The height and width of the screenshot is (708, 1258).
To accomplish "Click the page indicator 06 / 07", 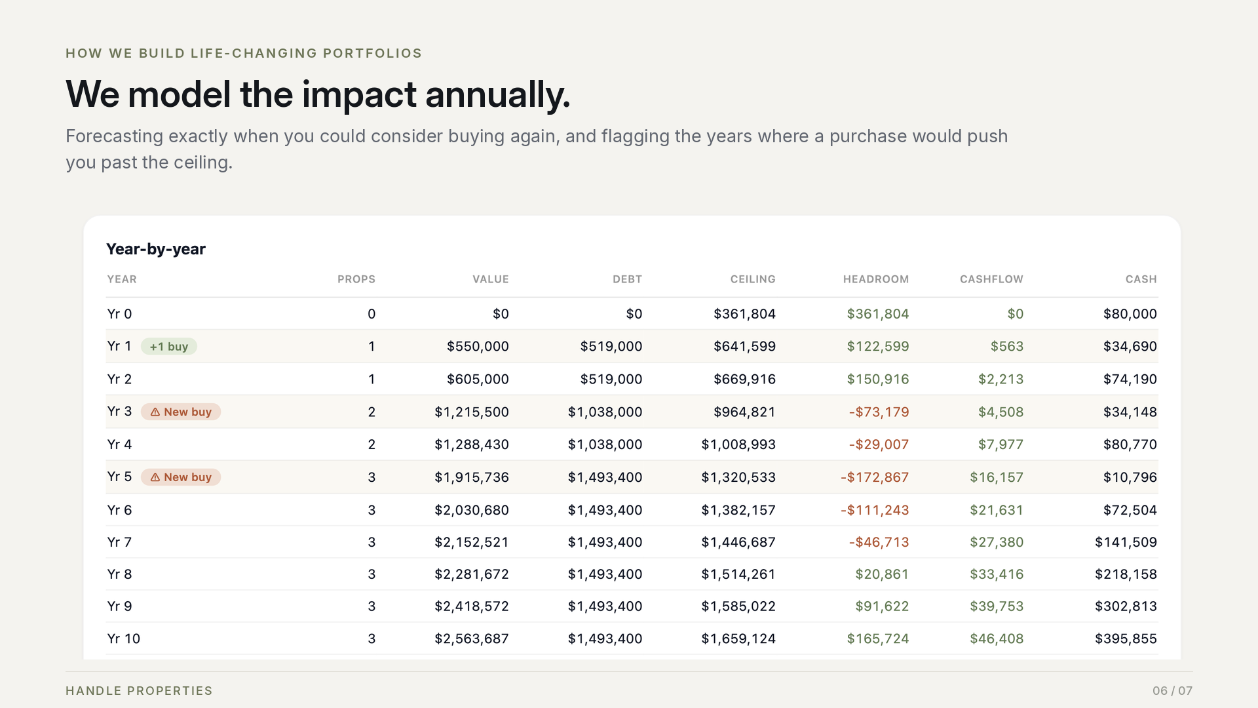I will [1172, 691].
